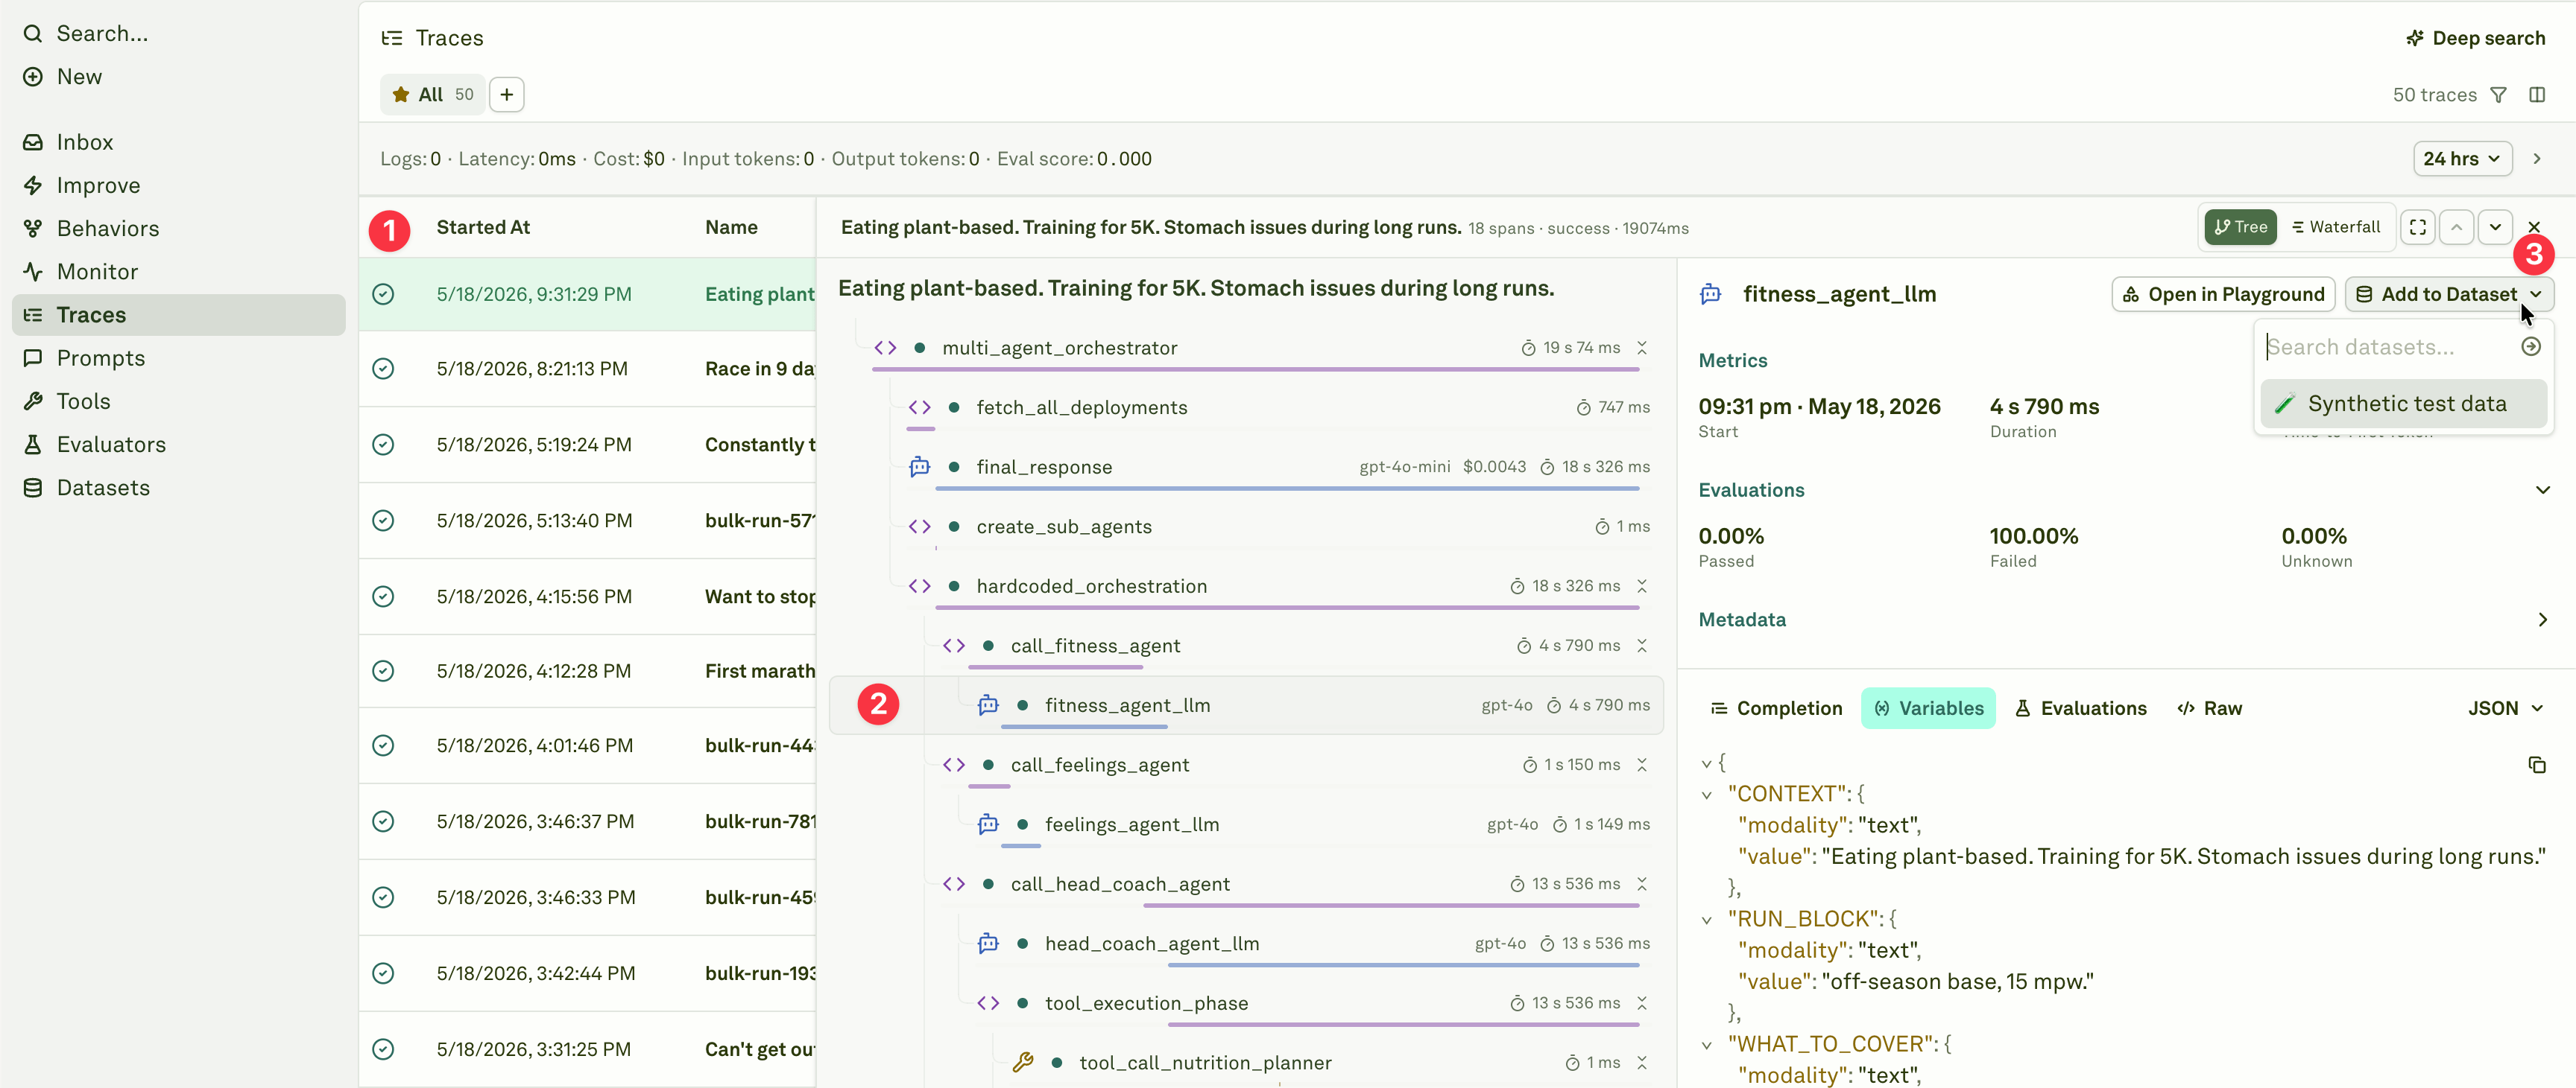Select the fitness_agent_llm span
2576x1088 pixels.
1246,705
